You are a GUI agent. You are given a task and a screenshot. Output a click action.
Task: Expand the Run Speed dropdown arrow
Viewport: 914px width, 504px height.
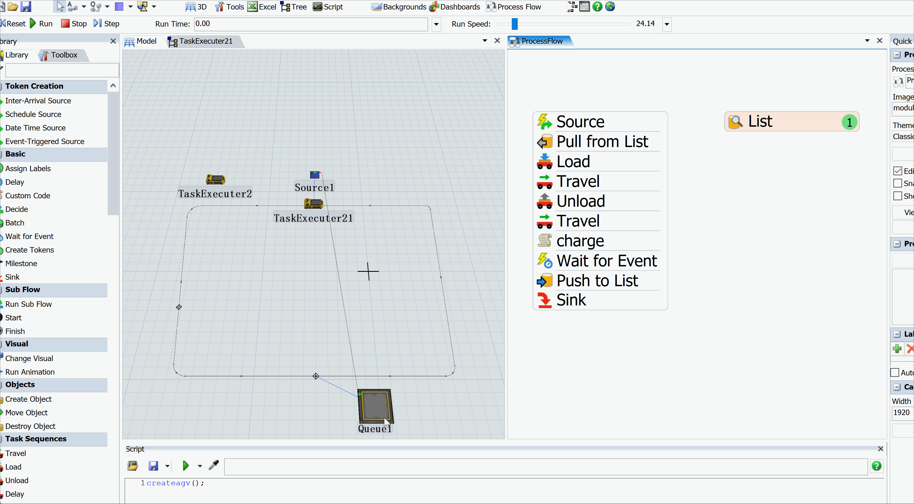(x=667, y=24)
